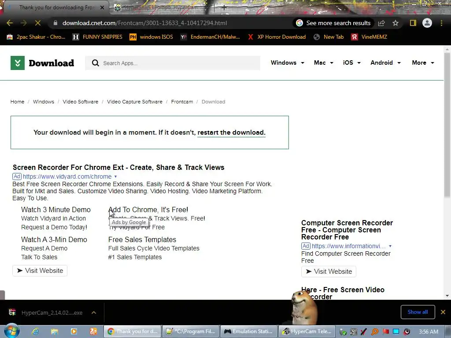The height and width of the screenshot is (338, 451).
Task: Switch to Emulation Station taskbar window
Action: coord(248,331)
